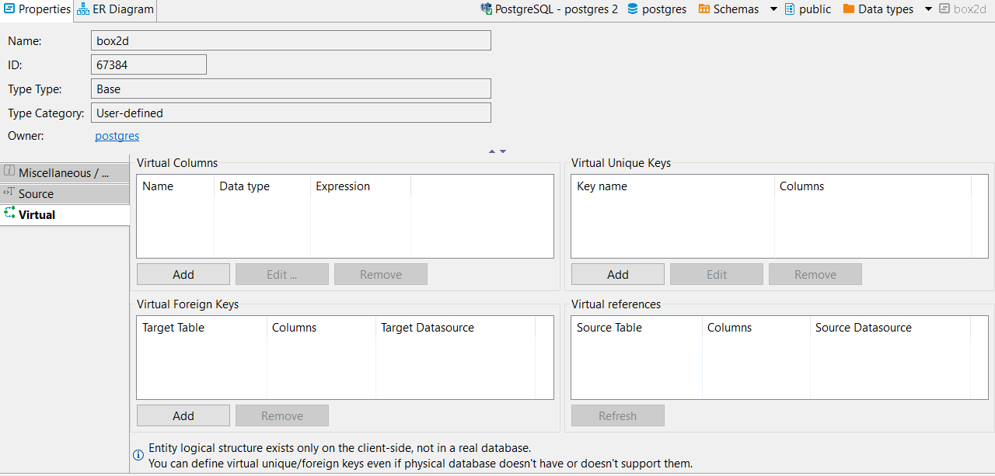Click Edit ... under Virtual Columns
Image resolution: width=995 pixels, height=476 pixels.
[282, 274]
